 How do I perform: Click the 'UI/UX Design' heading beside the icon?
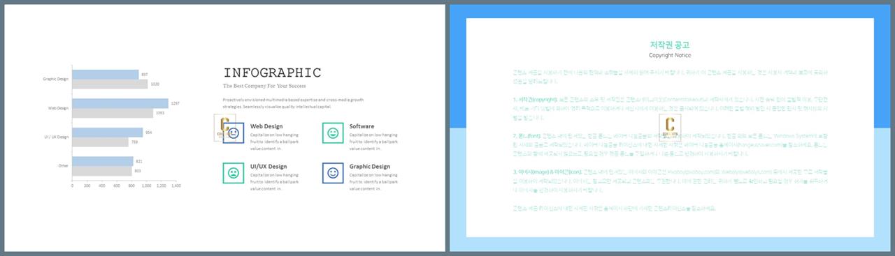point(268,167)
